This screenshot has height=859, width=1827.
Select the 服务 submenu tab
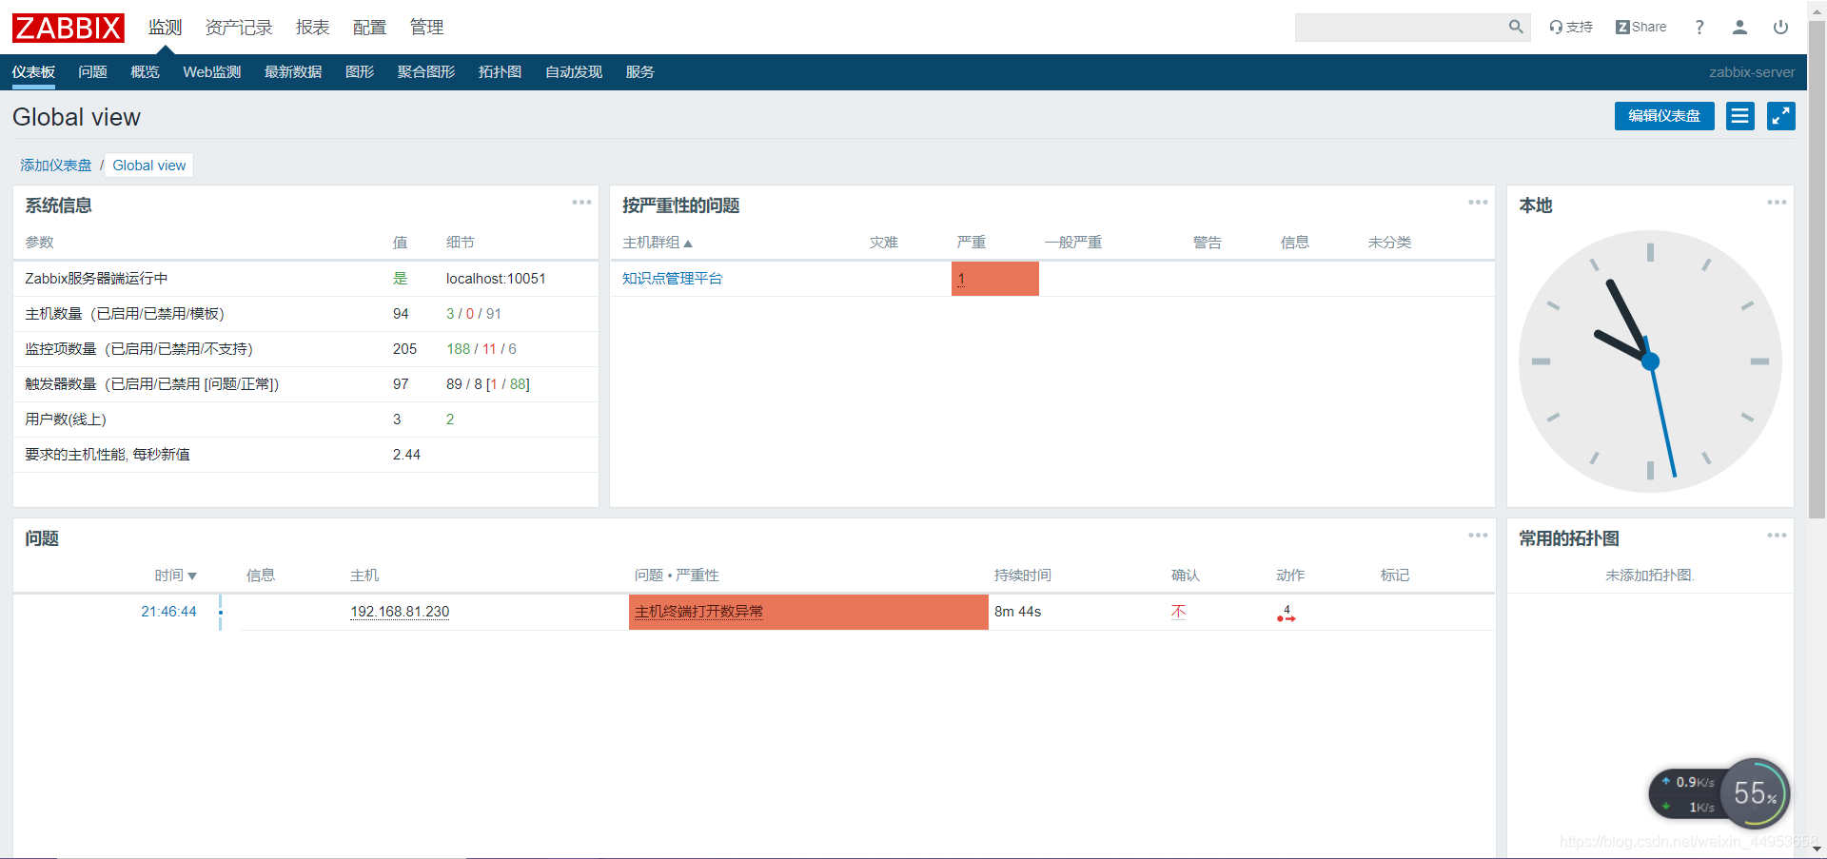(639, 72)
